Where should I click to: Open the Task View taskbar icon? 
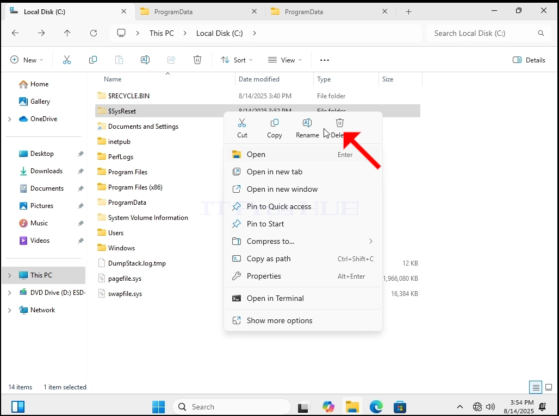point(303,407)
